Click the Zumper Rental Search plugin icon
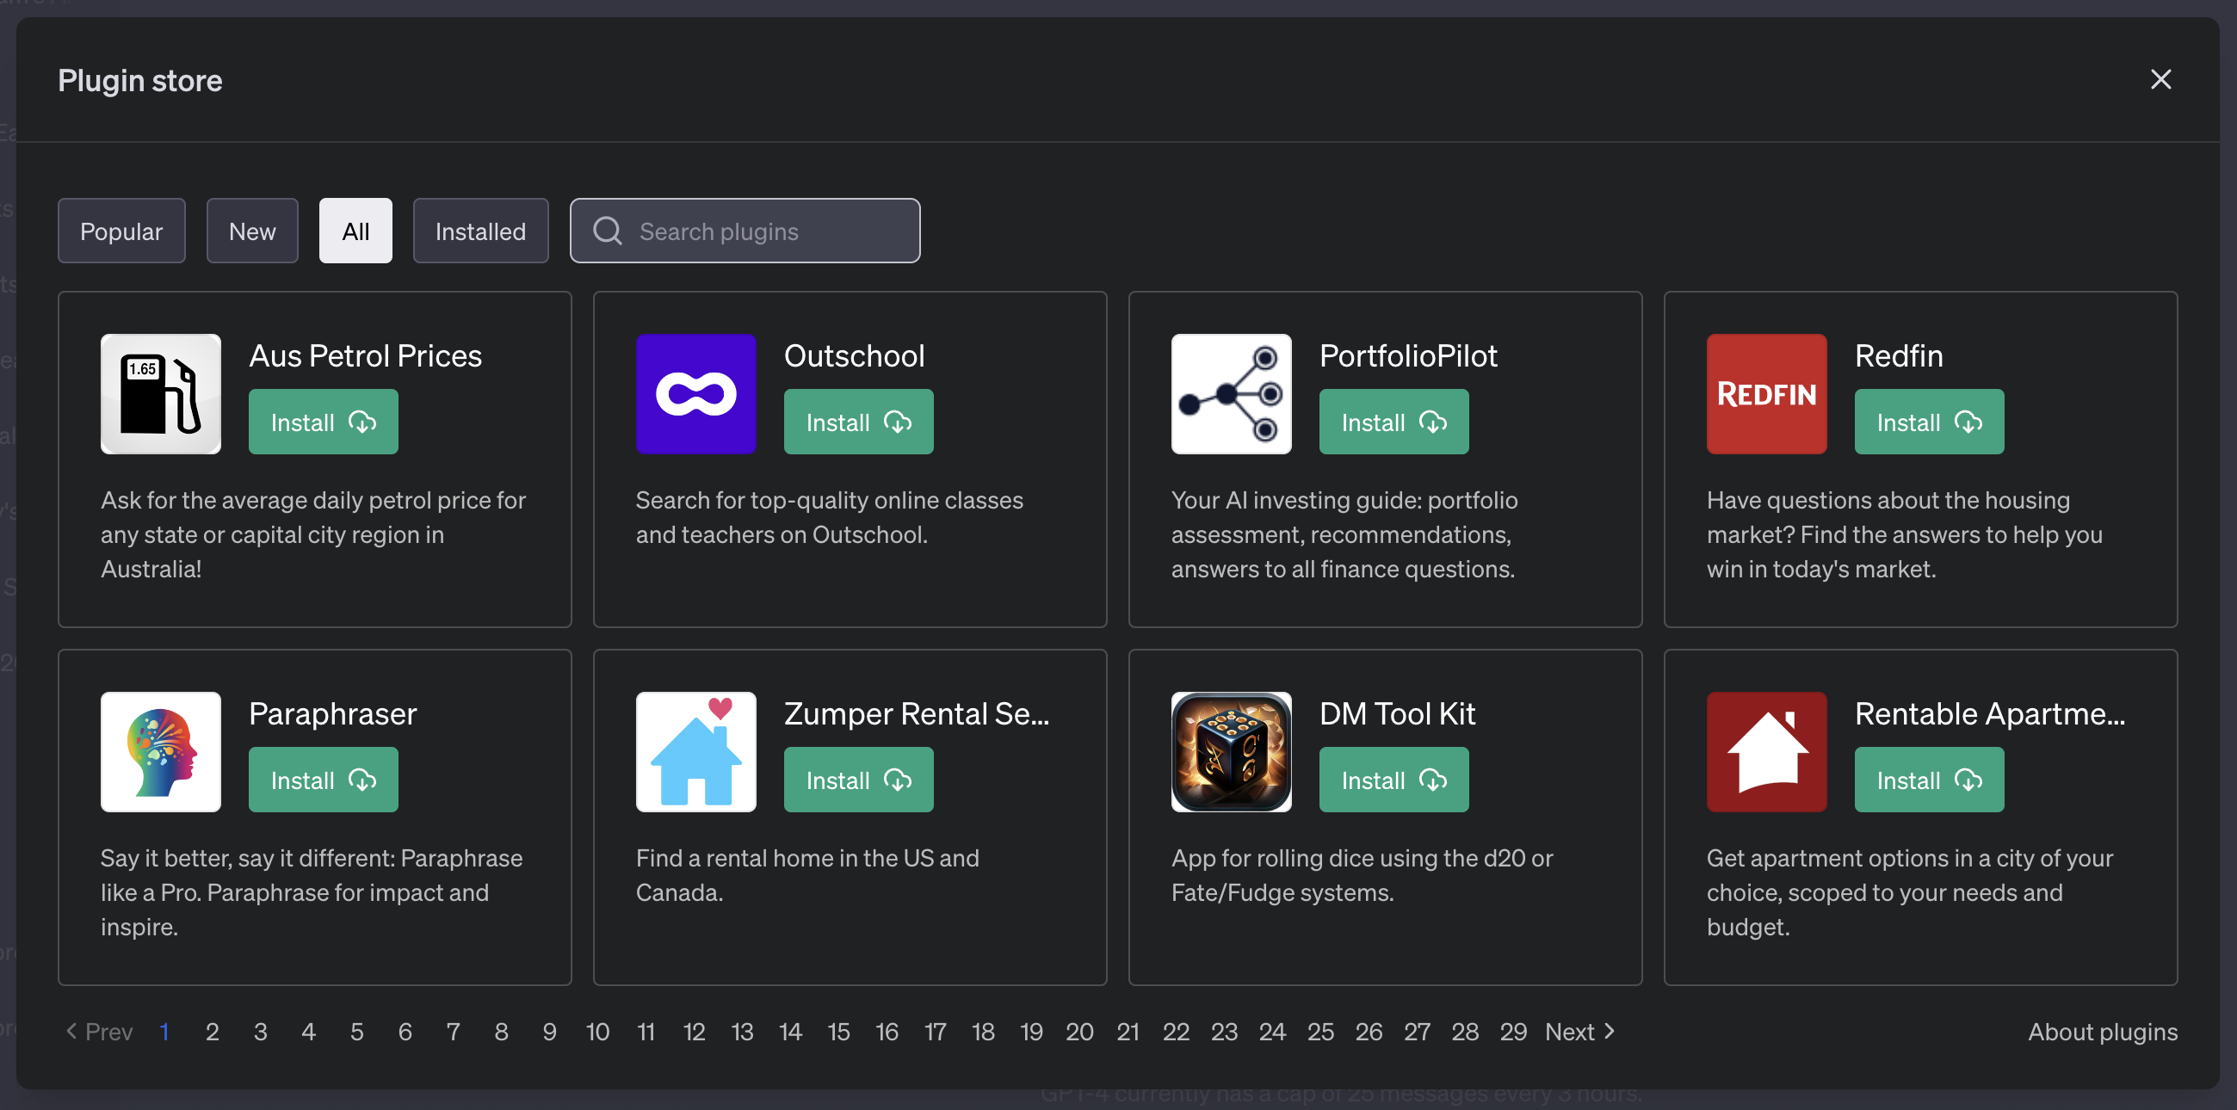Image resolution: width=2237 pixels, height=1110 pixels. point(696,752)
